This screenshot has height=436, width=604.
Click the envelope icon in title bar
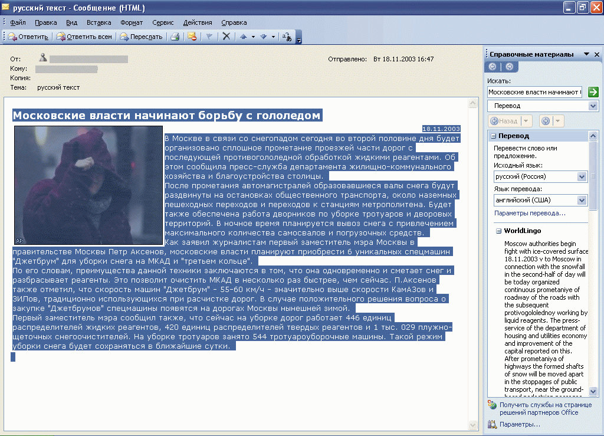point(5,7)
